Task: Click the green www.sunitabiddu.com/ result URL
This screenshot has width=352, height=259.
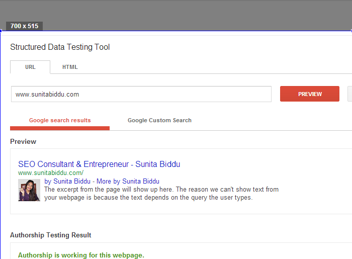Action: pyautogui.click(x=51, y=173)
